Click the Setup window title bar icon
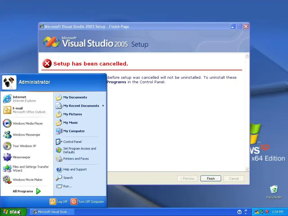Viewport: 288px width, 216px height. coord(42,26)
